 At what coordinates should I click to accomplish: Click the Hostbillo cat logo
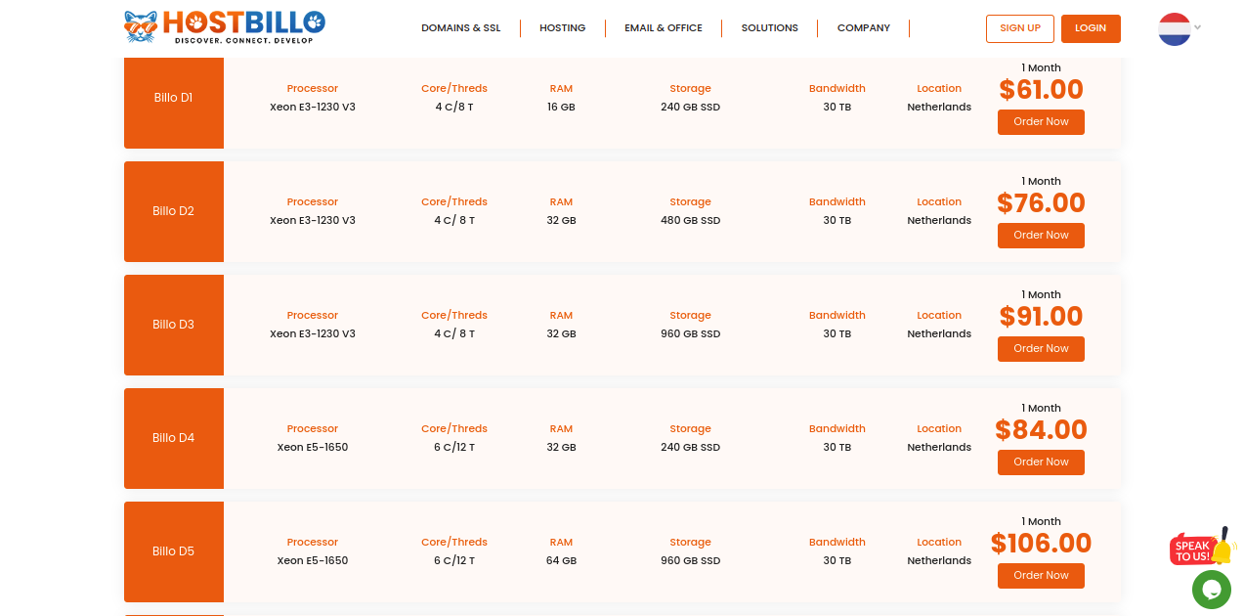[x=224, y=27]
